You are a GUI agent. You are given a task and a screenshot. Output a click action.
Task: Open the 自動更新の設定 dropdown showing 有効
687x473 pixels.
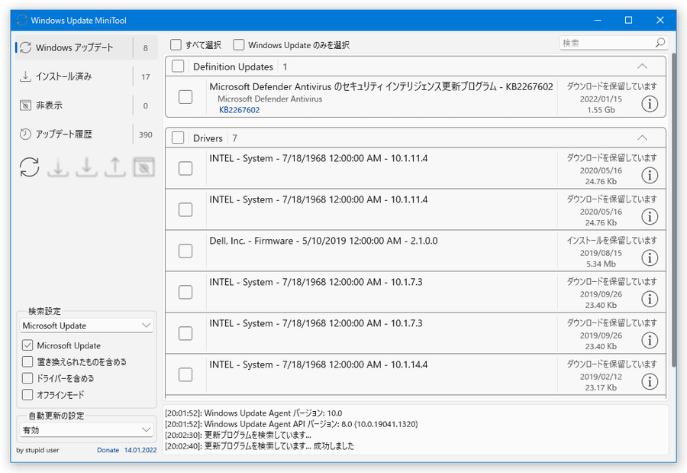click(86, 430)
